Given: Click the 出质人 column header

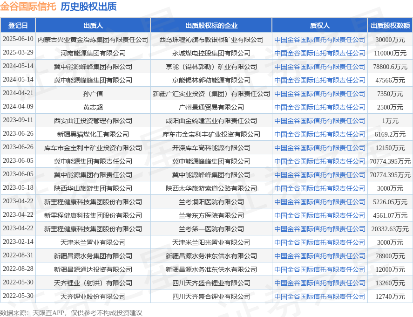Looking at the screenshot, I should pos(93,26).
